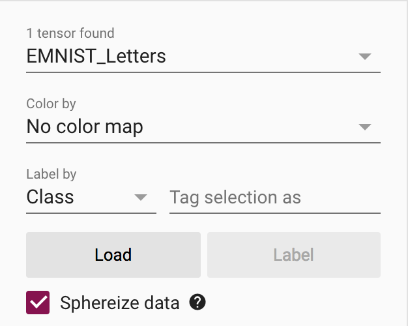Screen dimensions: 408x326
Task: Click the Color by caption
Action: 51,104
